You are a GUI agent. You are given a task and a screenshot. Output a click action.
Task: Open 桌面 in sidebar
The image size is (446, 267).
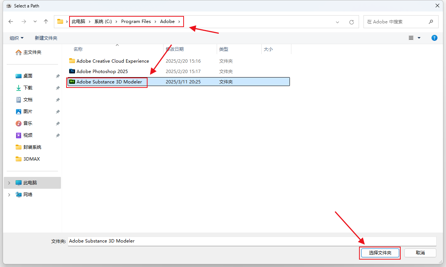[x=28, y=76]
